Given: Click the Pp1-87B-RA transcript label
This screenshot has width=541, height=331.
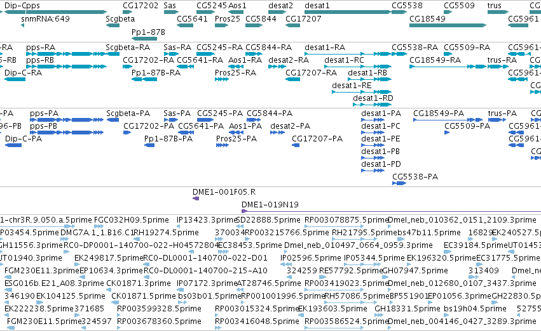Looking at the screenshot, I should point(156,72).
